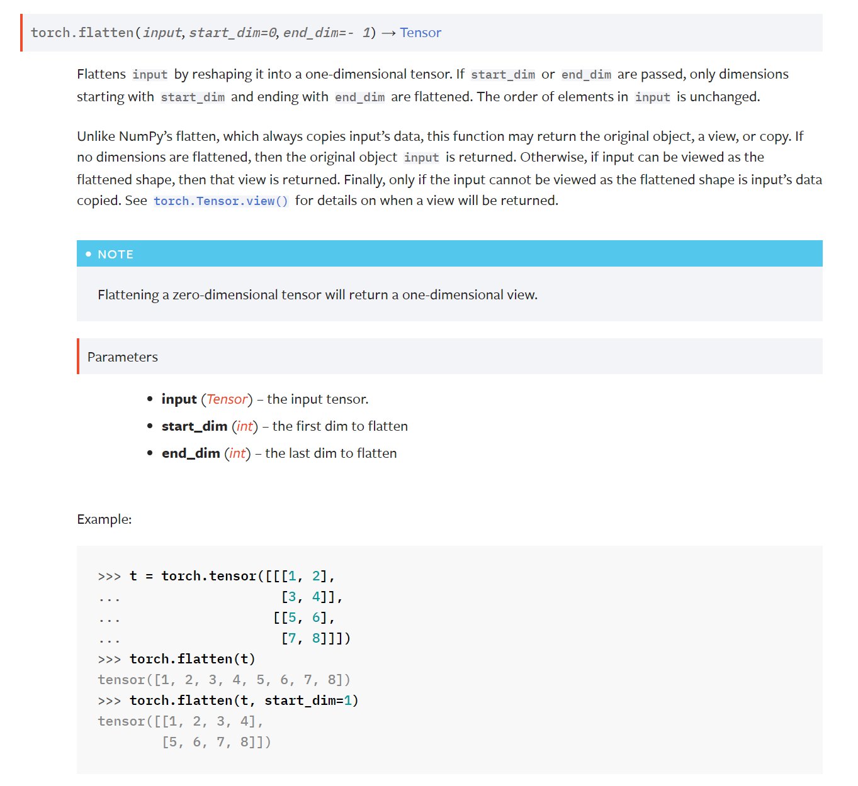The image size is (858, 786).
Task: Click inline code end_dim before 'are passed'
Action: (x=586, y=75)
